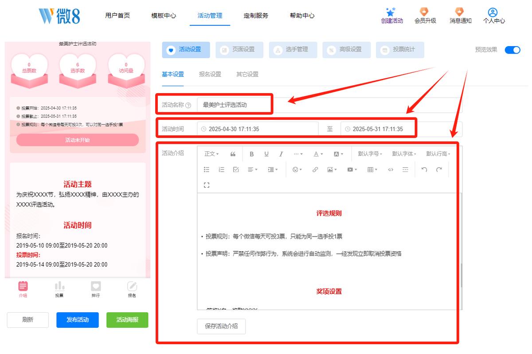532x354 pixels.
Task: Switch to the 页面设置 tab
Action: tap(239, 50)
